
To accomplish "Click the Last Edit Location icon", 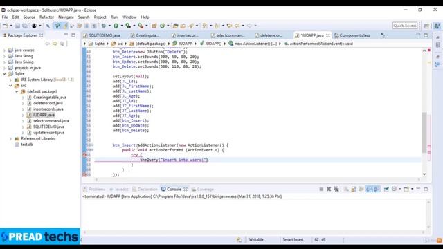I will (x=229, y=26).
